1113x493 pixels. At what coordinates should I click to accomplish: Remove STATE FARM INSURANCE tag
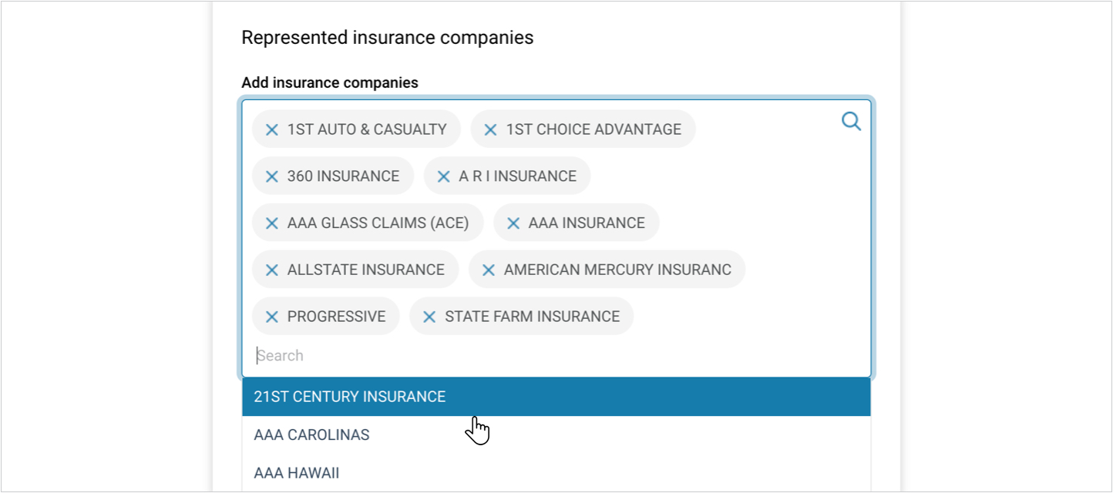tap(429, 317)
